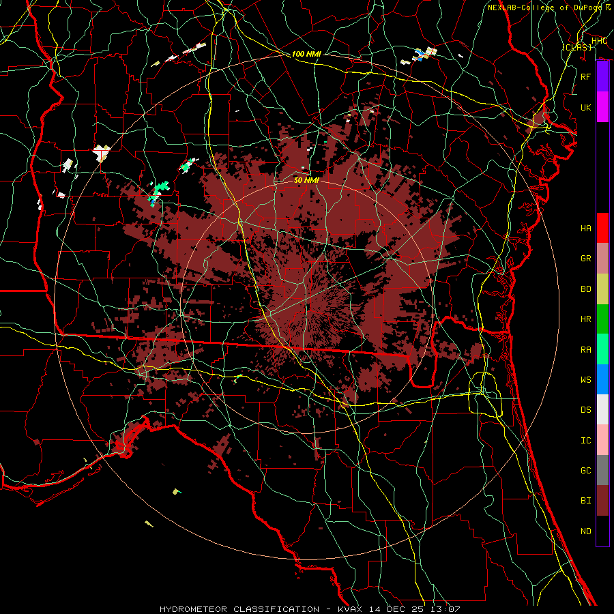Select the light pink IC legend swatch
This screenshot has width=614, height=614.
point(602,440)
